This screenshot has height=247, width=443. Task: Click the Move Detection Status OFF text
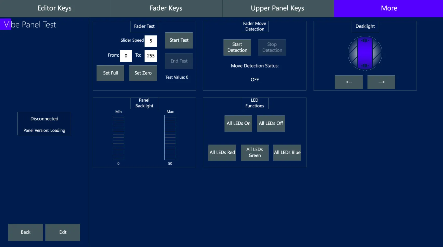(x=255, y=80)
